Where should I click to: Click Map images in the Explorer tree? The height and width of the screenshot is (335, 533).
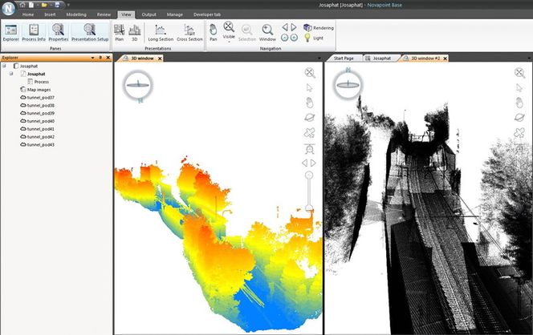tap(40, 90)
